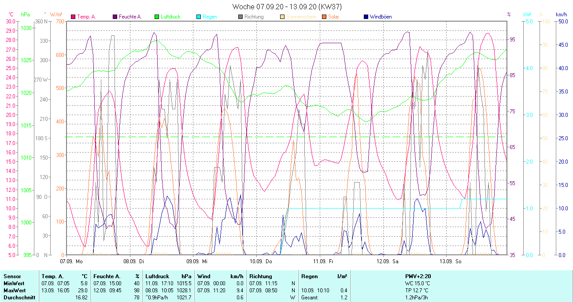Click the '10.09. Do' date axis label
Screen dimensions: 573x302
[x=261, y=261]
